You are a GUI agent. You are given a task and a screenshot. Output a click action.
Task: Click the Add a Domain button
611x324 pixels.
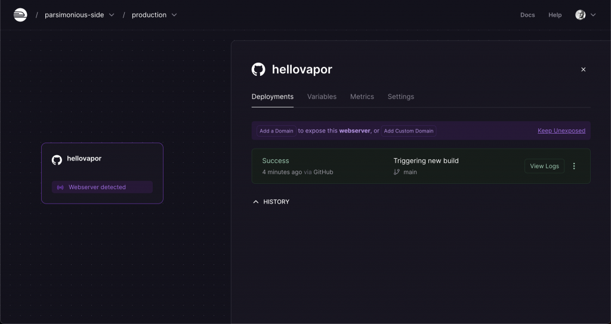pos(276,131)
